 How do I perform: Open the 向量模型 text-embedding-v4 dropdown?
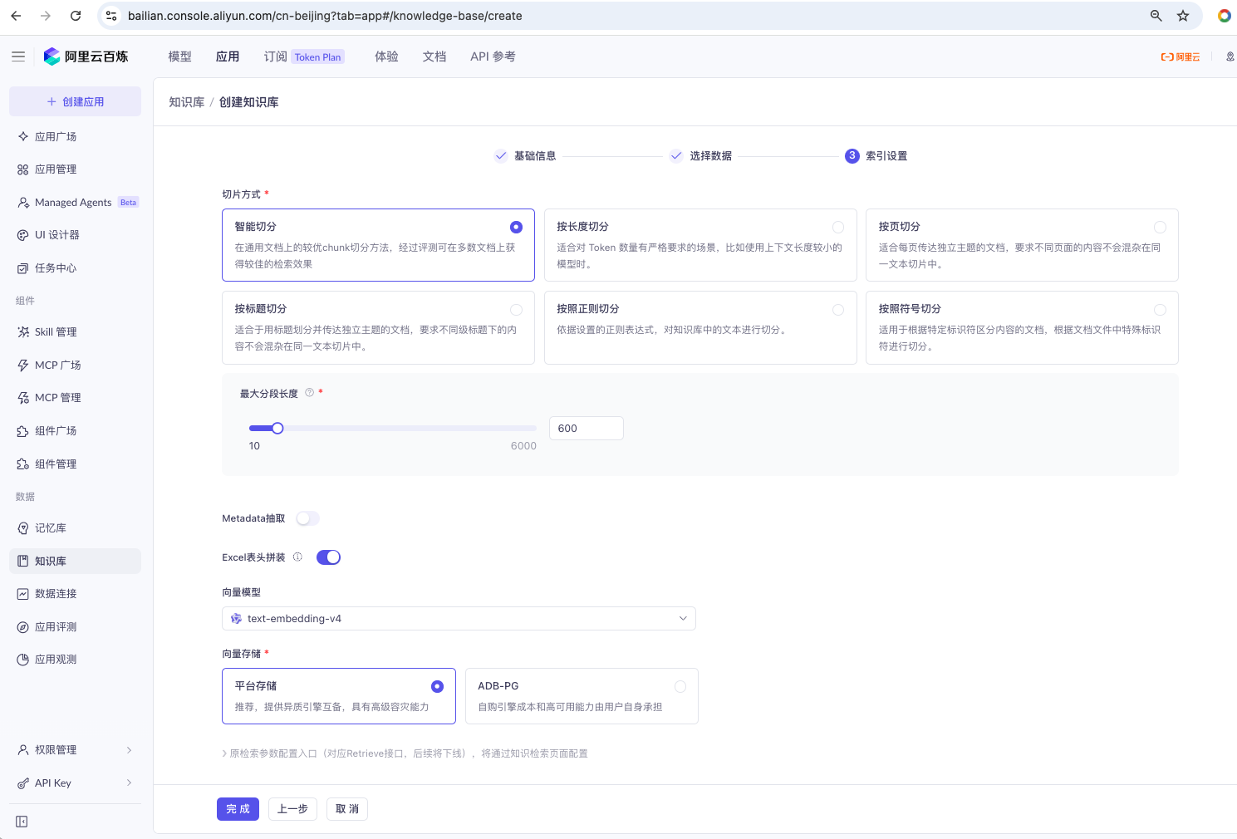459,619
